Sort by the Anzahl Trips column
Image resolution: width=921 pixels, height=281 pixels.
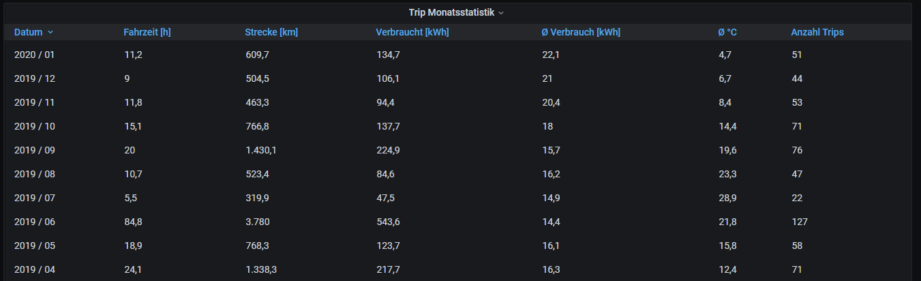[817, 32]
